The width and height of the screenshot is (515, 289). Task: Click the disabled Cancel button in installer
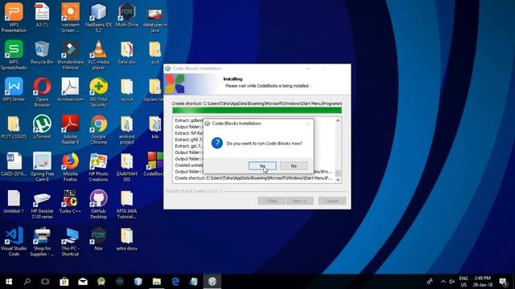point(332,201)
